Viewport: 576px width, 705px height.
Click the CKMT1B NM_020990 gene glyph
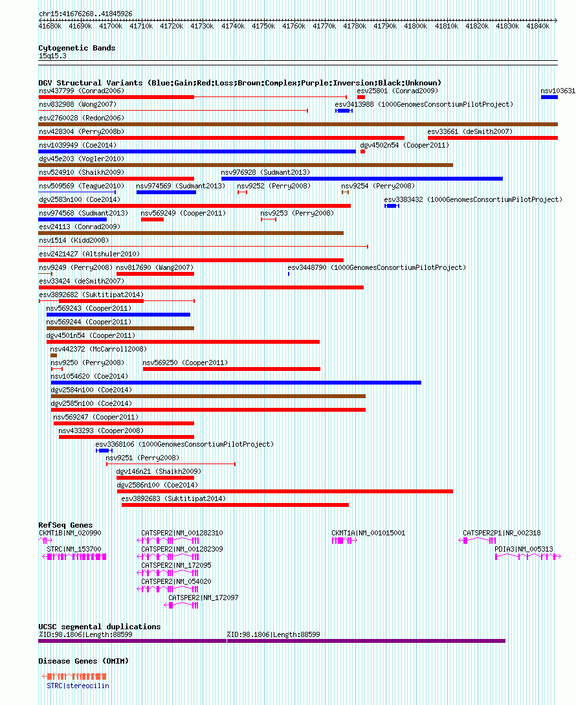point(45,541)
